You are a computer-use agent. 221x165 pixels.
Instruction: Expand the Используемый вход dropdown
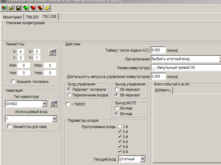tap(54, 119)
